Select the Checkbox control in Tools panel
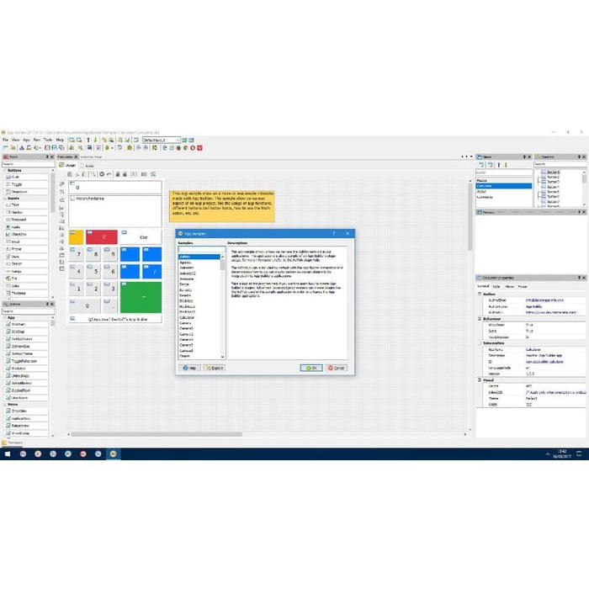 click(26, 235)
